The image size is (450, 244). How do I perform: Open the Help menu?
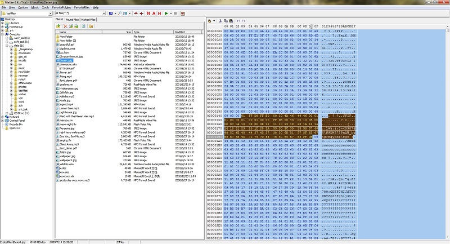pos(96,7)
